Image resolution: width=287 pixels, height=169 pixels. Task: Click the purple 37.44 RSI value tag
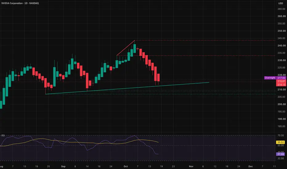281,154
